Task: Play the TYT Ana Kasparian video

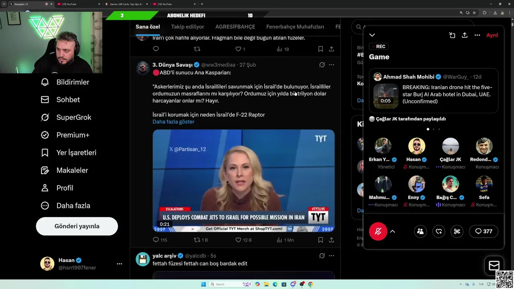Action: 243,181
